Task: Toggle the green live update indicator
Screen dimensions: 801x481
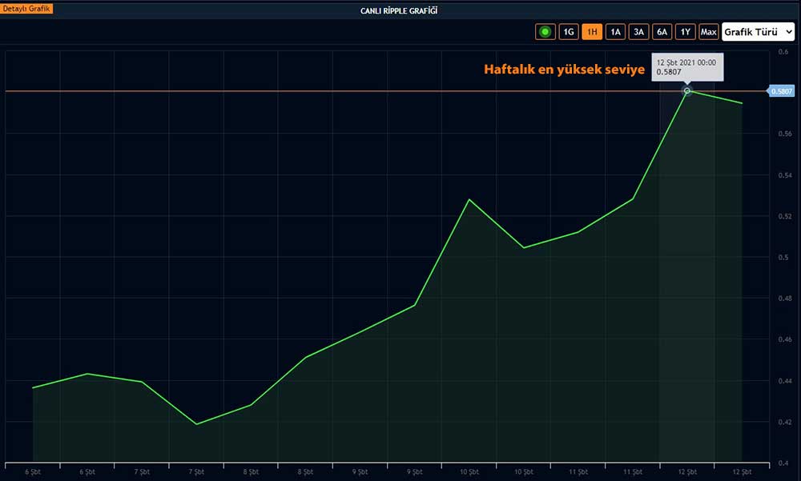Action: tap(545, 32)
